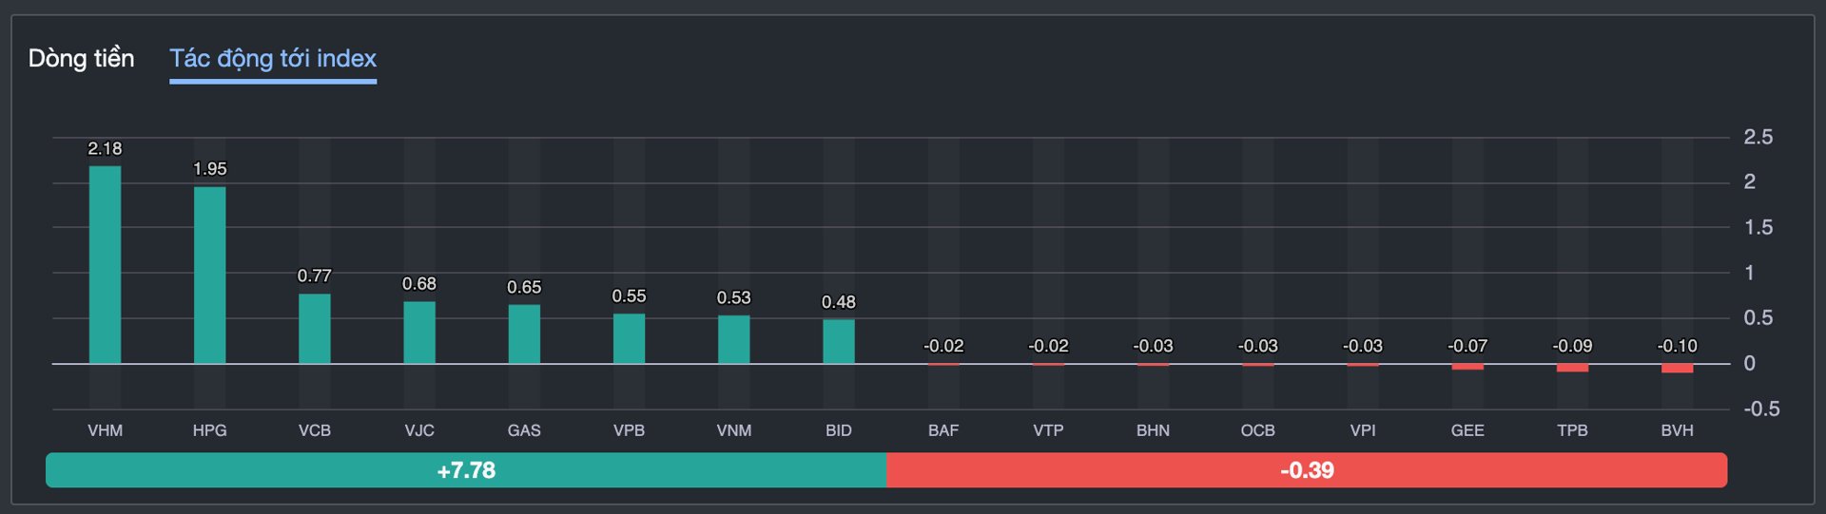Click the -0.02 value above BAF

(x=943, y=346)
